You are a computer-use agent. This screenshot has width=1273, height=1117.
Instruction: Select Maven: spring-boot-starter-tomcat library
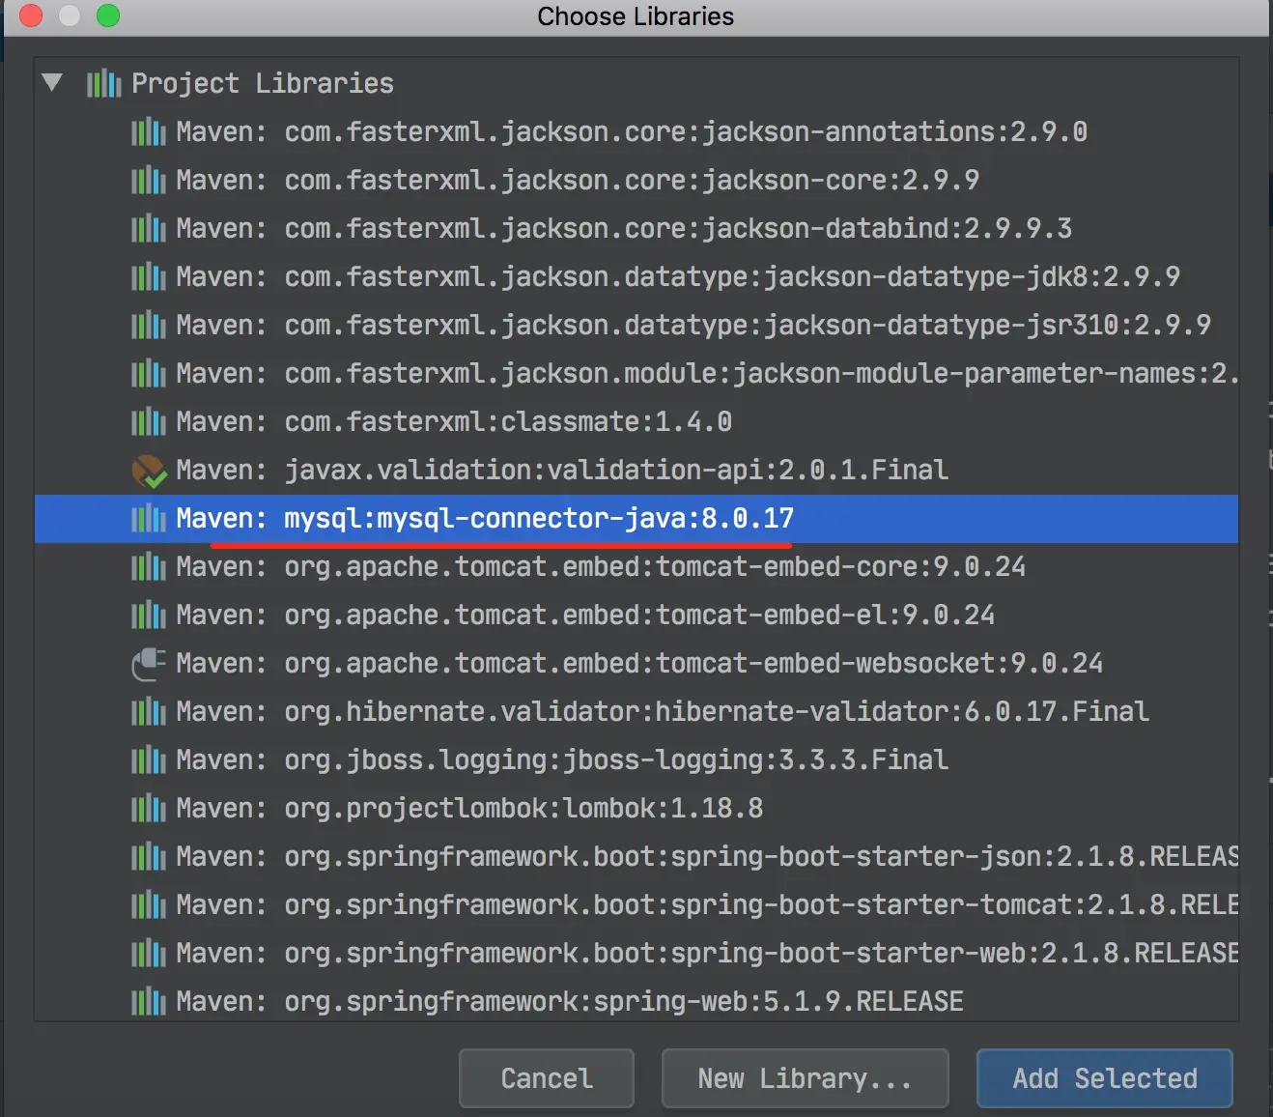tap(636, 904)
